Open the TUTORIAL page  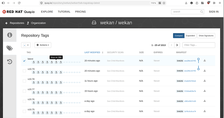click(64, 12)
